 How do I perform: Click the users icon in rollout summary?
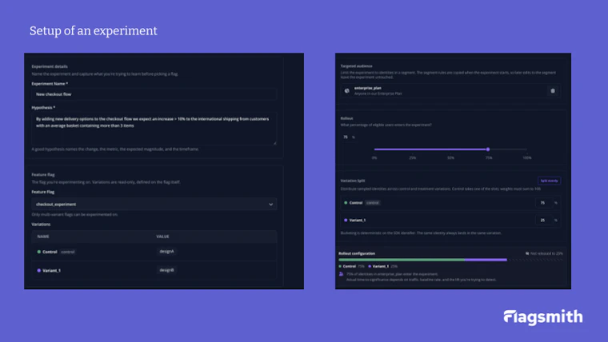[342, 274]
